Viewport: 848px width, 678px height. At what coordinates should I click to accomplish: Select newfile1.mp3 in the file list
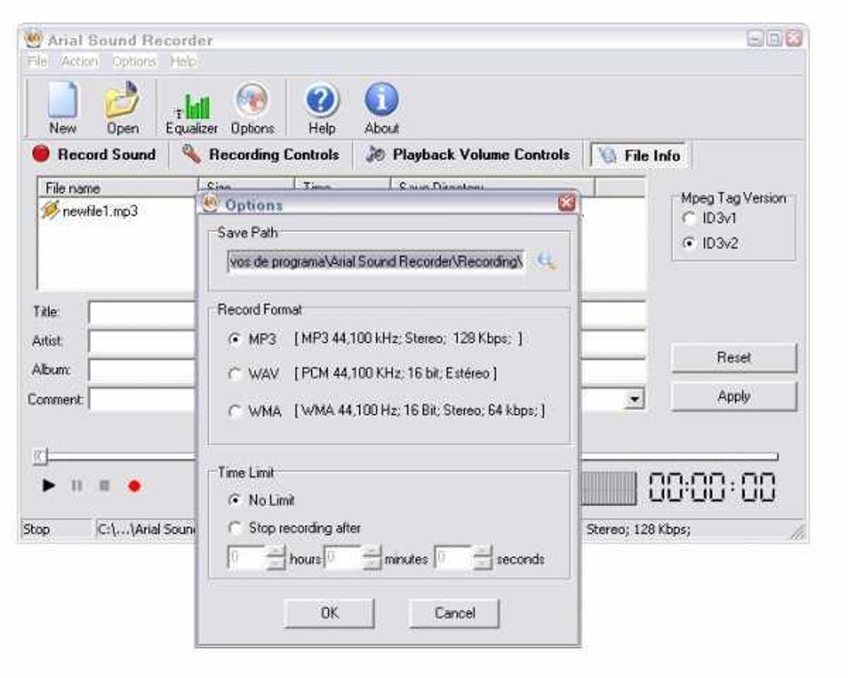[100, 211]
